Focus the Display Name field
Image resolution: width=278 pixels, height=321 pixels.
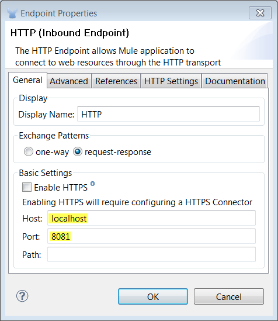[x=168, y=114]
